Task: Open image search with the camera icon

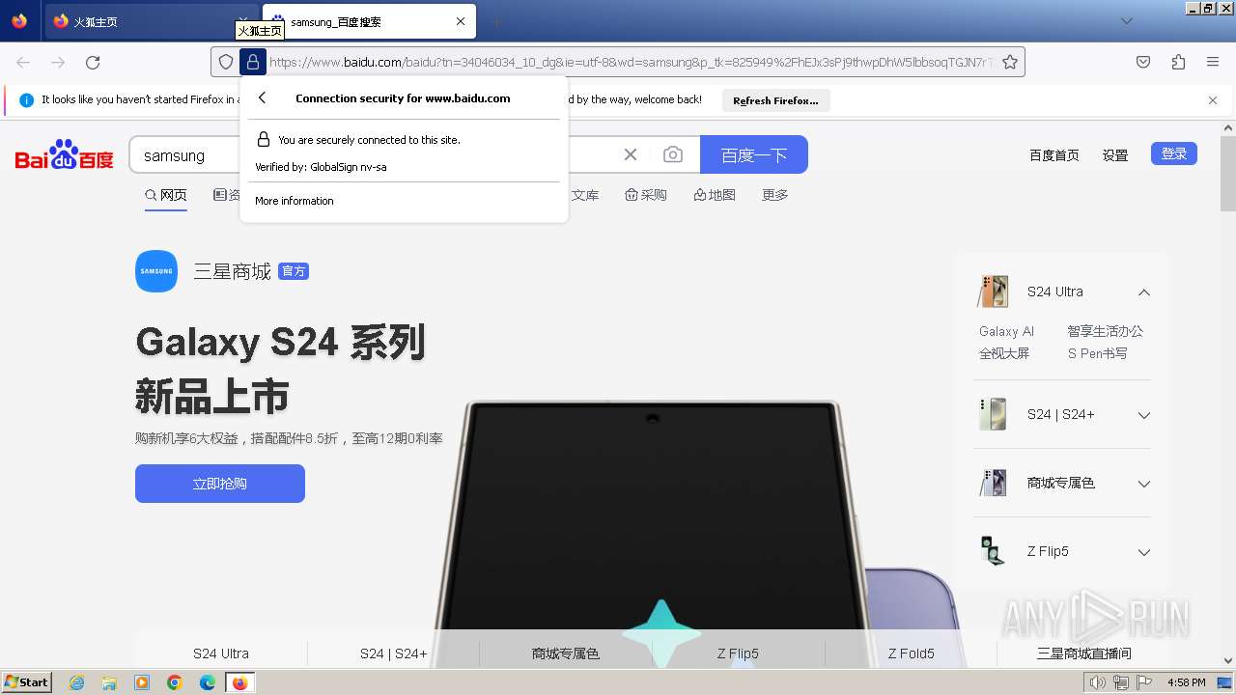Action: pos(673,154)
